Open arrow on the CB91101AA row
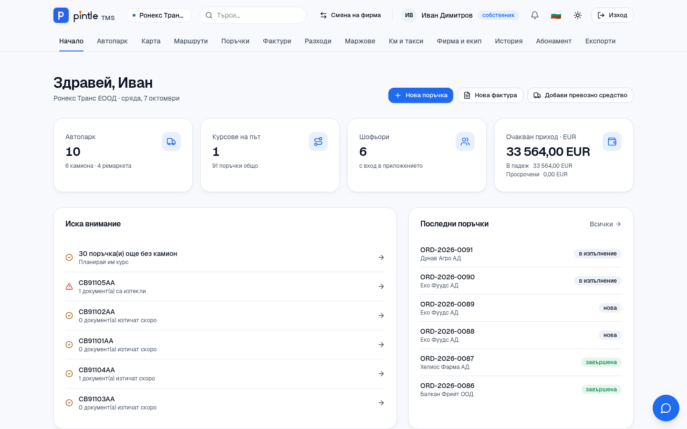 381,345
